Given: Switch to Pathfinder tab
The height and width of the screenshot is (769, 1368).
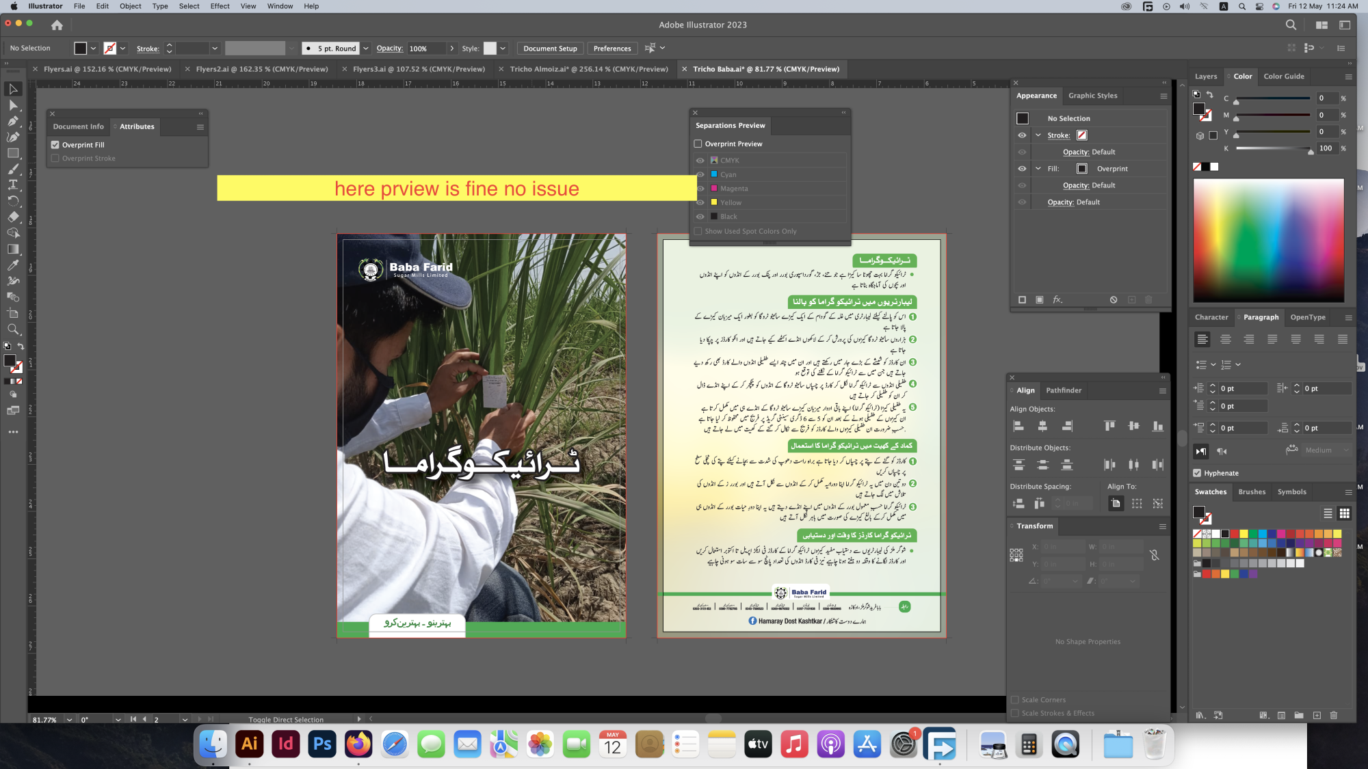Looking at the screenshot, I should (1064, 390).
